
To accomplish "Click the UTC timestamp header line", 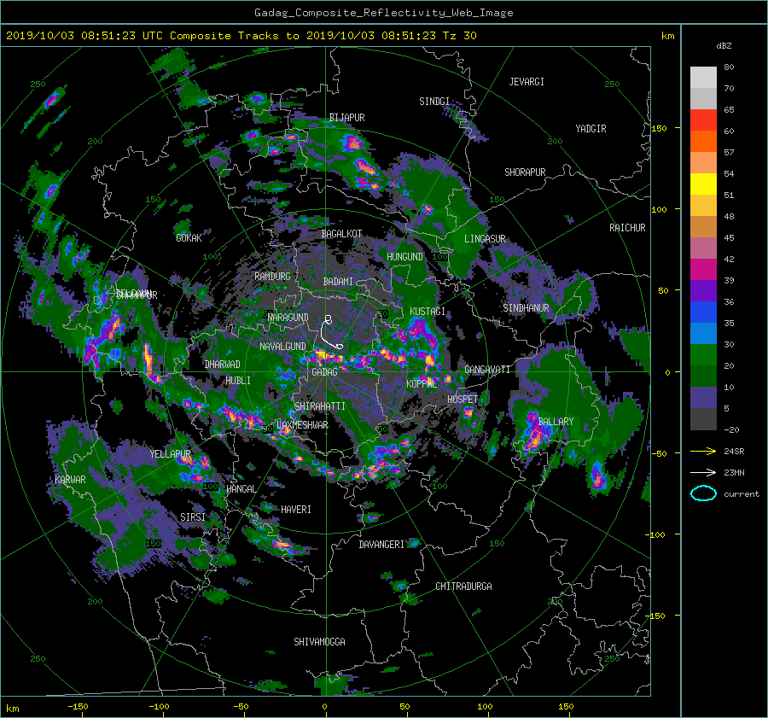I will coord(241,36).
